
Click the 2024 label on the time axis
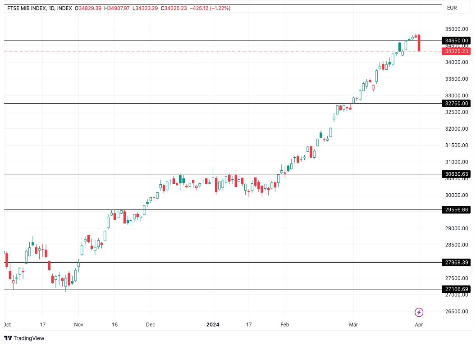point(212,324)
